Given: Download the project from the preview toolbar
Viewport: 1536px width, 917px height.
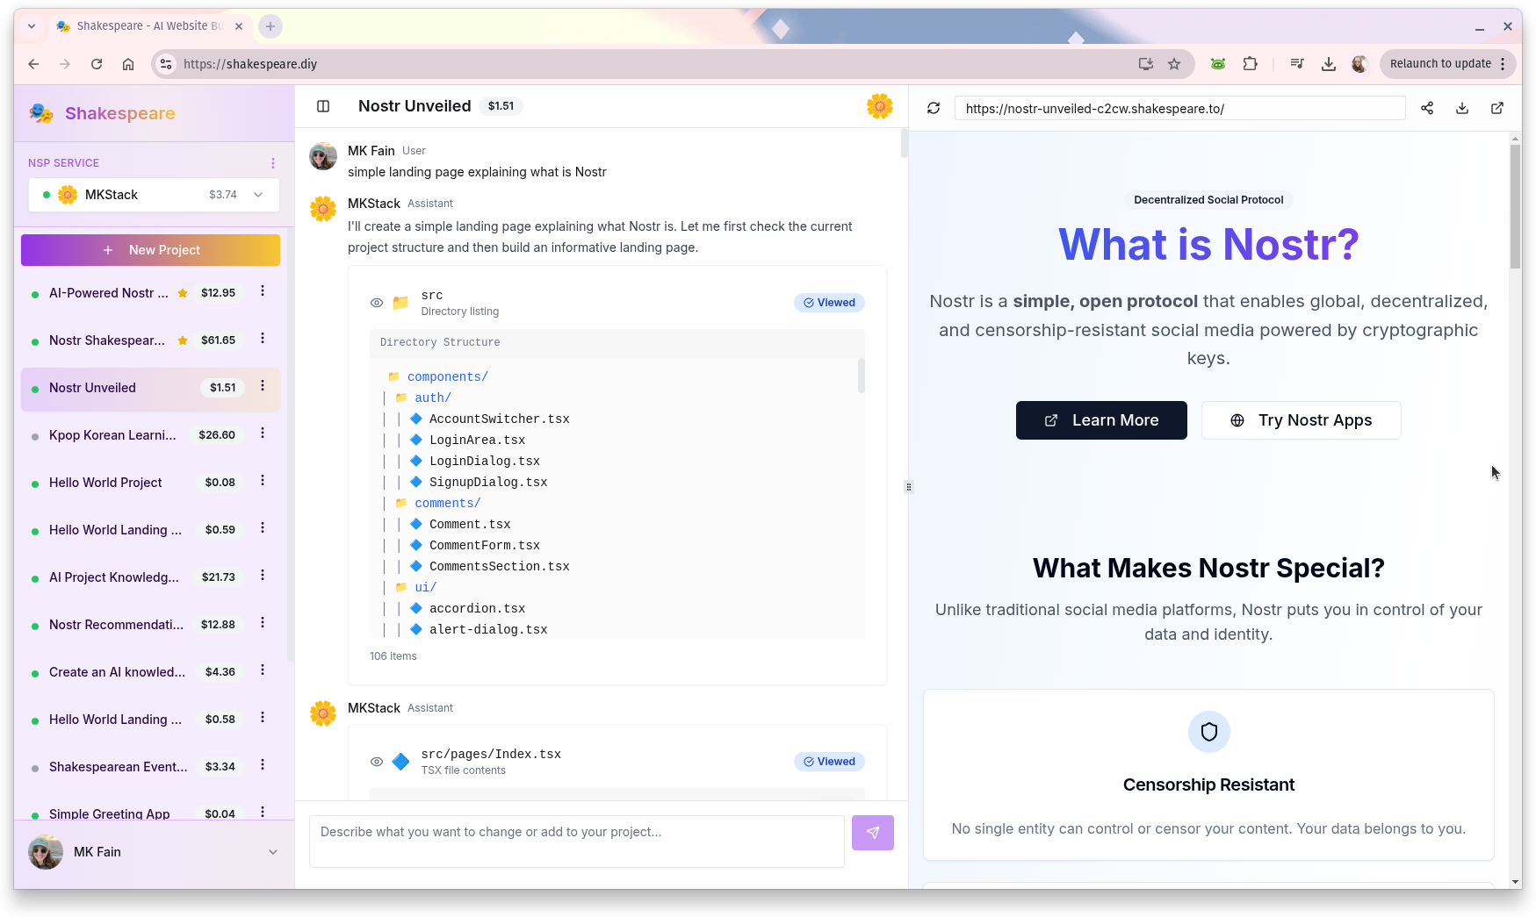Looking at the screenshot, I should (1462, 108).
